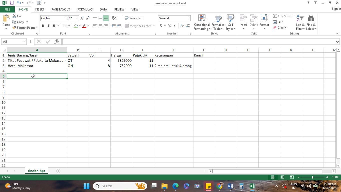Expand the number format dropdown
Image resolution: width=341 pixels, height=192 pixels.
pos(189,18)
